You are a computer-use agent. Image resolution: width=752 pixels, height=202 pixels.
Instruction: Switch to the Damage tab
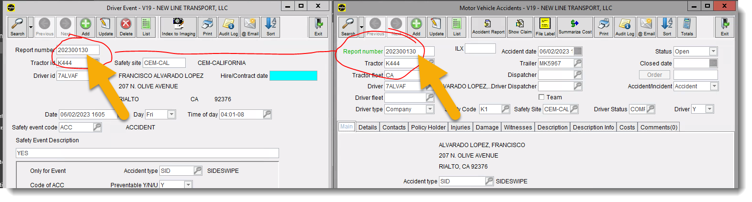point(487,127)
